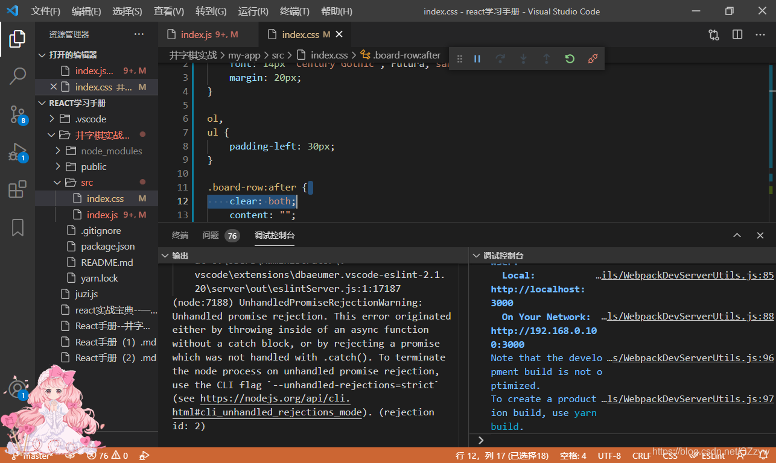The width and height of the screenshot is (776, 463).
Task: Switch to the 终端 panel tab
Action: point(180,235)
